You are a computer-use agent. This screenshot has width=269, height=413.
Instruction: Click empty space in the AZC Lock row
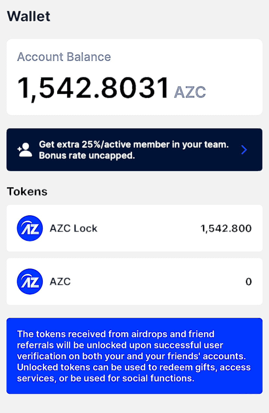[146, 228]
